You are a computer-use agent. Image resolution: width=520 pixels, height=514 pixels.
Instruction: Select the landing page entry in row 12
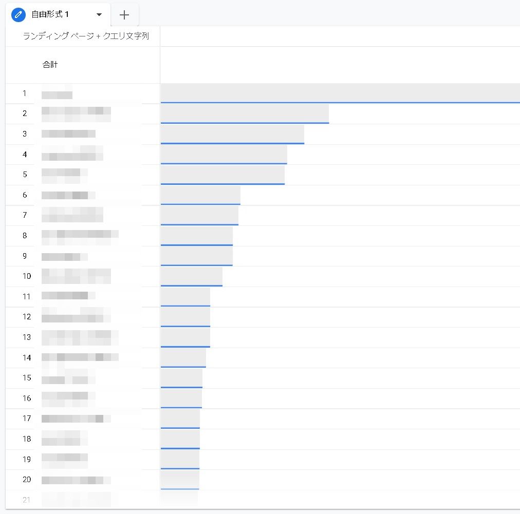pos(76,317)
